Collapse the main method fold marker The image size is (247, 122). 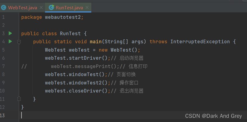click(x=19, y=42)
